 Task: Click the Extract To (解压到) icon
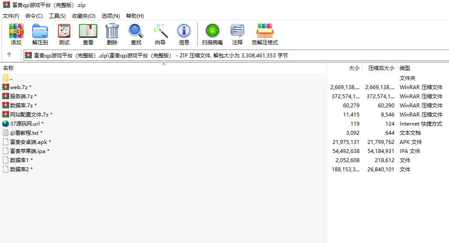coord(40,31)
